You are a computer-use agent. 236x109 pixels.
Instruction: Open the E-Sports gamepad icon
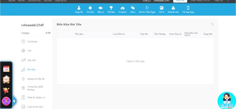(122, 8)
